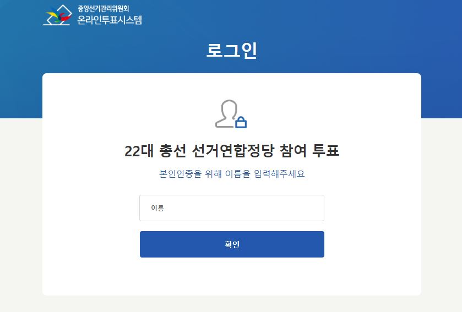Click the word 참여 in the title
The image size is (462, 312).
[293, 151]
